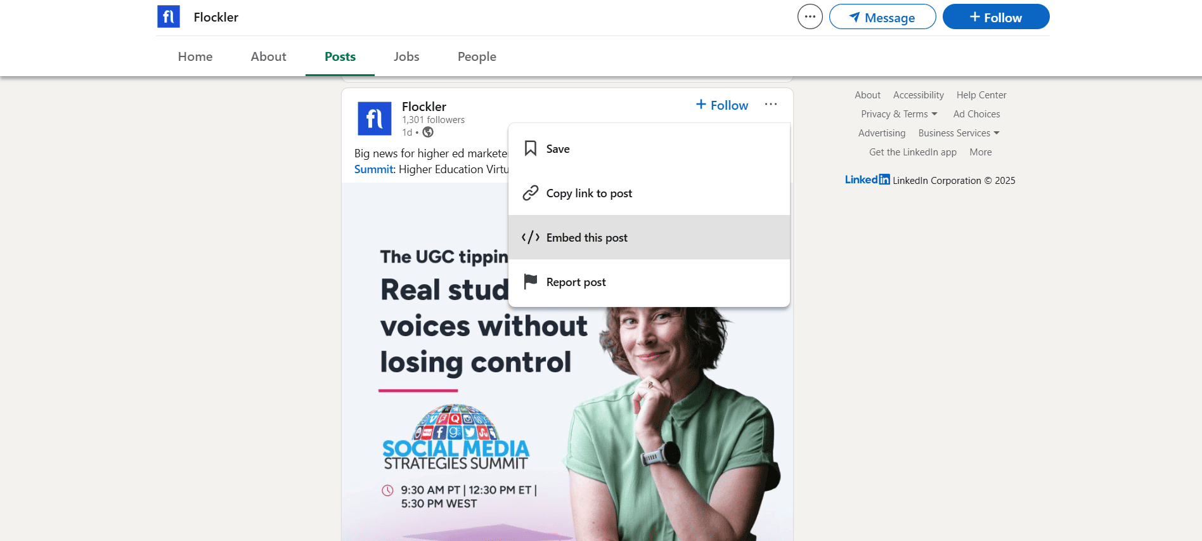Image resolution: width=1202 pixels, height=541 pixels.
Task: Click the Message button
Action: pos(882,16)
